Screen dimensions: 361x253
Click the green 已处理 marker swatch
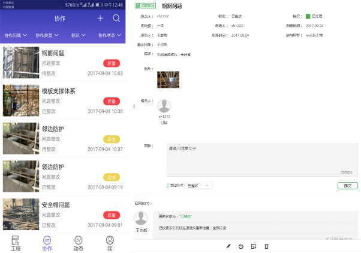pyautogui.click(x=308, y=16)
